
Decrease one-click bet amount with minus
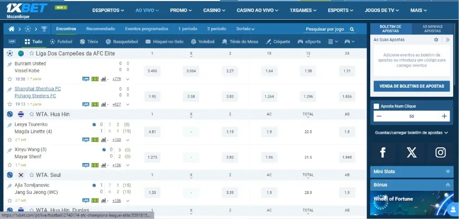pyautogui.click(x=379, y=116)
